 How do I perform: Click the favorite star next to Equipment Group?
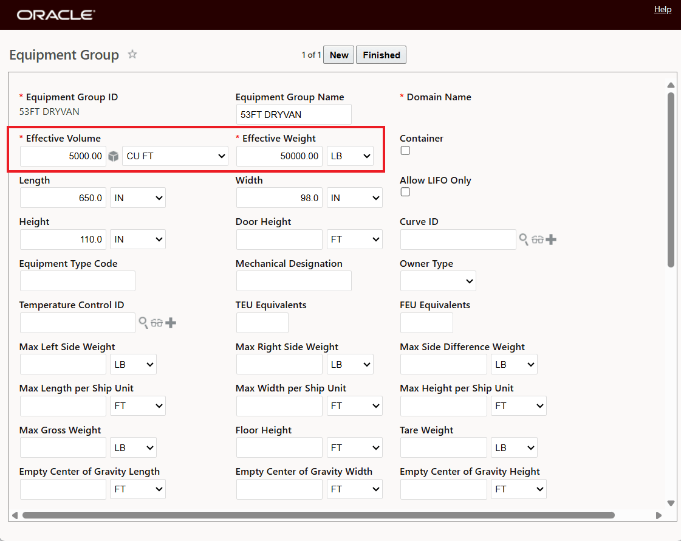[x=132, y=54]
